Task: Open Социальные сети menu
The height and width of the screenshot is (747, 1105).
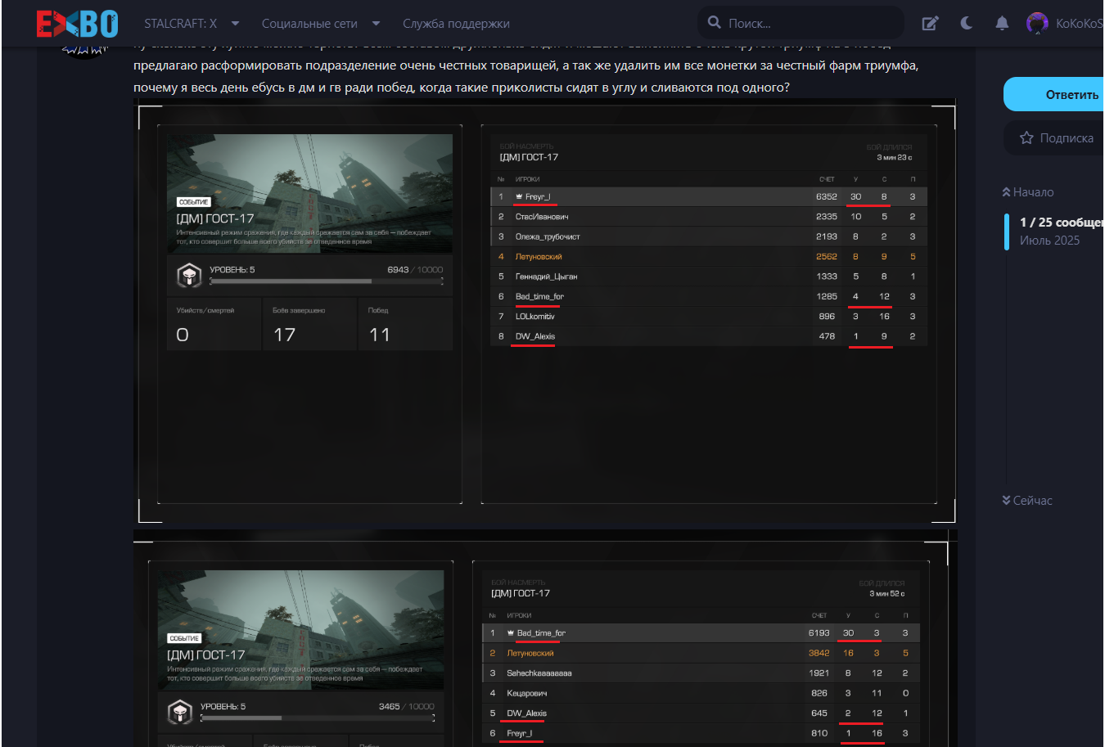Action: 309,24
